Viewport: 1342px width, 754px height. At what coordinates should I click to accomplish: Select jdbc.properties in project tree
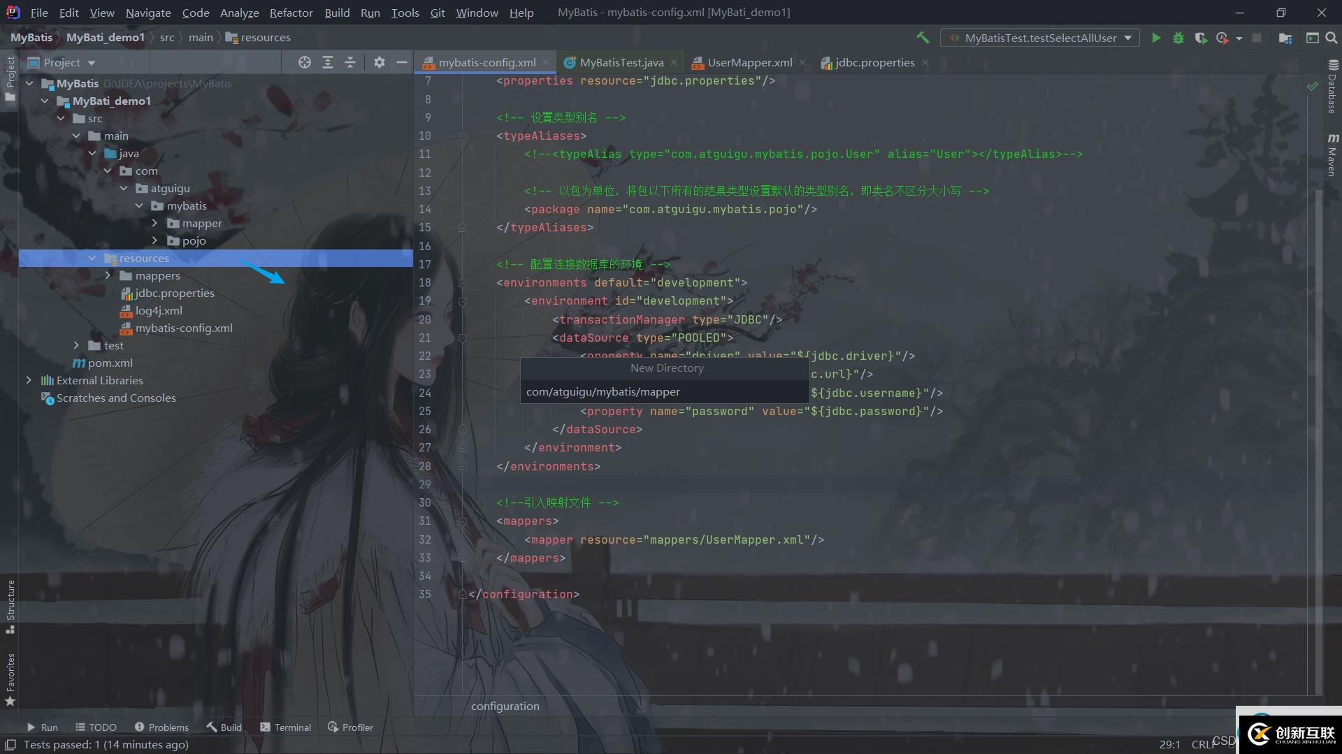tap(175, 293)
